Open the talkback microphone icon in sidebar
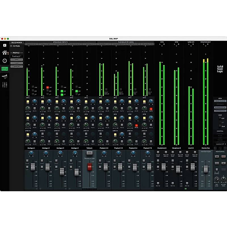227x227 pixels. 5,76
